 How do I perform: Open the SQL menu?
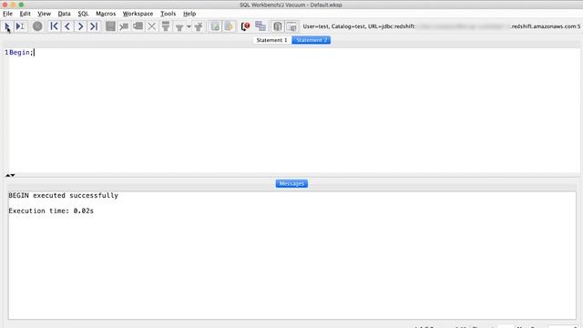coord(83,14)
